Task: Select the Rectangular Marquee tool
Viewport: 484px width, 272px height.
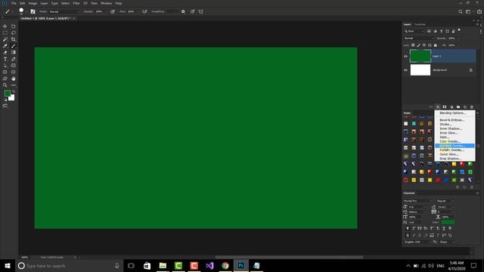Action: point(5,32)
